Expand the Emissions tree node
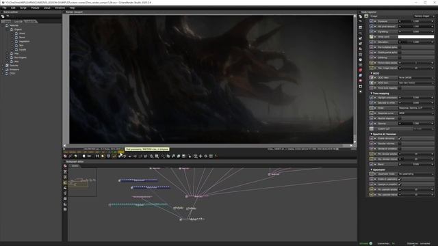438x246 pixels. pyautogui.click(x=3, y=70)
